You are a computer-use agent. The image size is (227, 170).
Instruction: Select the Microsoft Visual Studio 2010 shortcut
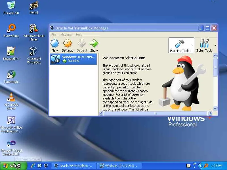click(x=11, y=148)
